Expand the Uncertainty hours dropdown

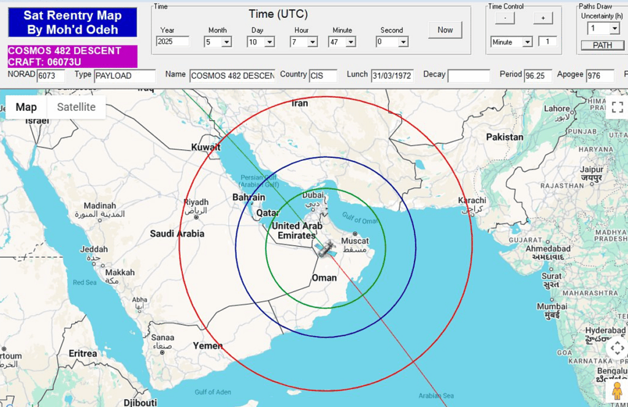[x=614, y=29]
